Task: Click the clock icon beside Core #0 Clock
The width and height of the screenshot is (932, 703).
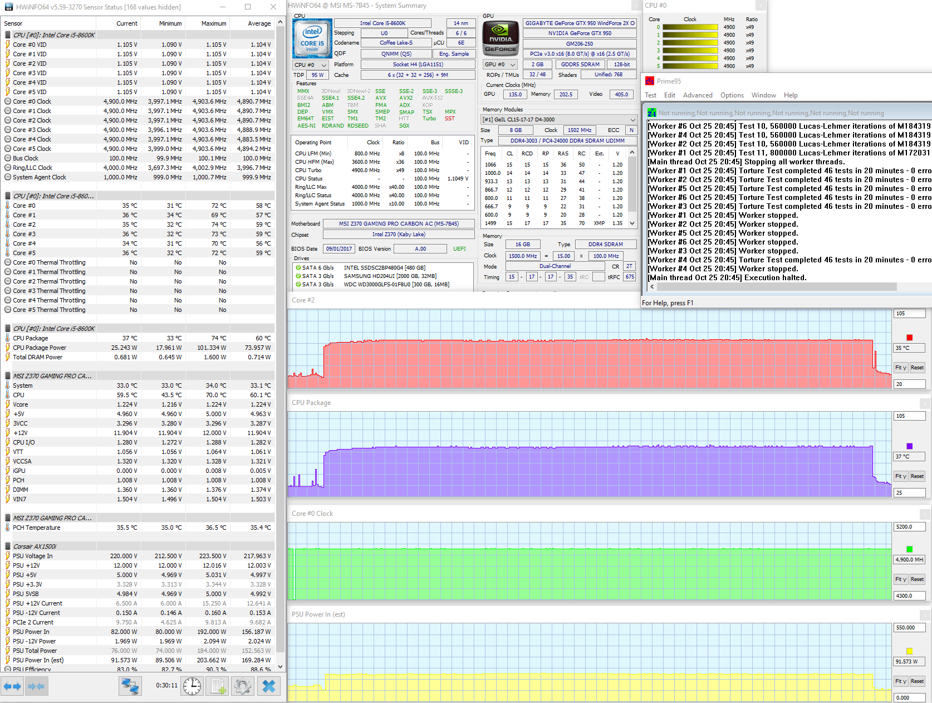Action: tap(8, 101)
